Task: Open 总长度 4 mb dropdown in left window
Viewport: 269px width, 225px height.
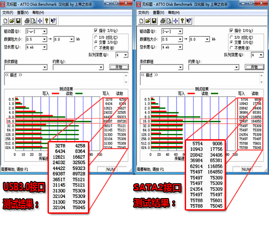Action: (44, 47)
